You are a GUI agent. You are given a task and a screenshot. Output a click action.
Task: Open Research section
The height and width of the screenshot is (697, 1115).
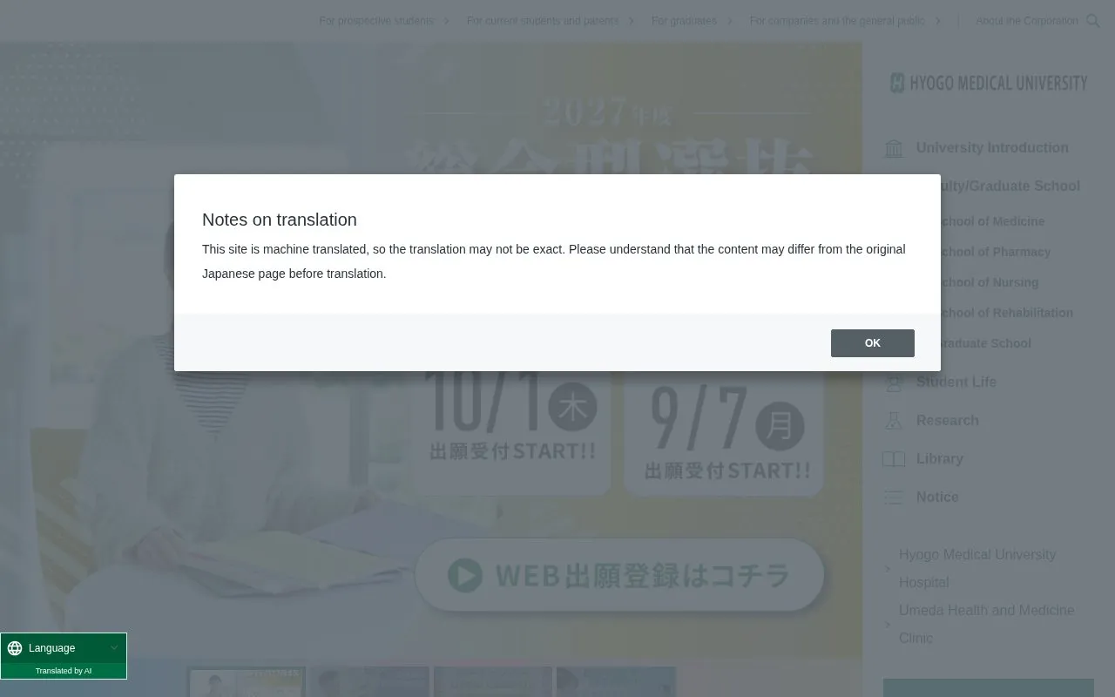point(947,420)
